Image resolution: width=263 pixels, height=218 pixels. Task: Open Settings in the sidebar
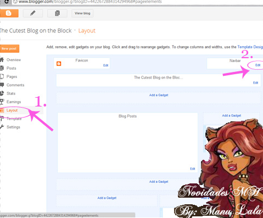click(x=13, y=127)
